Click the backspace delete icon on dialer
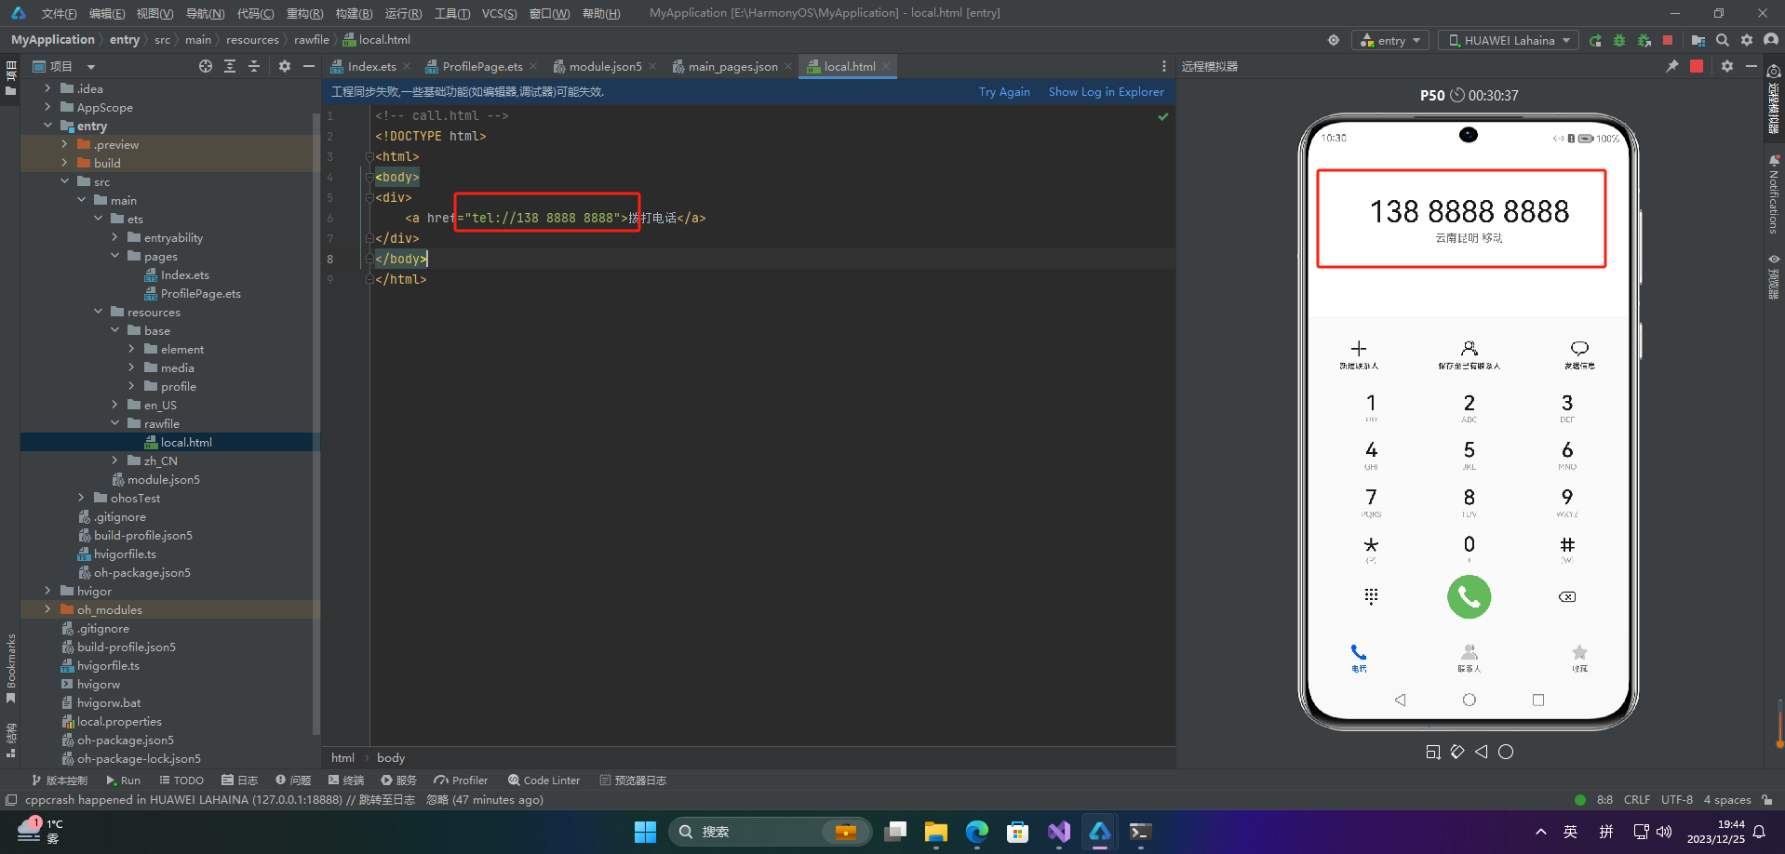This screenshot has height=854, width=1785. [1567, 597]
